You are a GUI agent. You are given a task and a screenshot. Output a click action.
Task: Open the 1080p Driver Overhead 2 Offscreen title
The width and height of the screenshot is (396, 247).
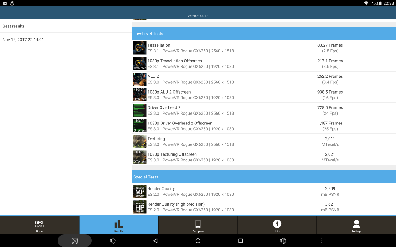180,123
